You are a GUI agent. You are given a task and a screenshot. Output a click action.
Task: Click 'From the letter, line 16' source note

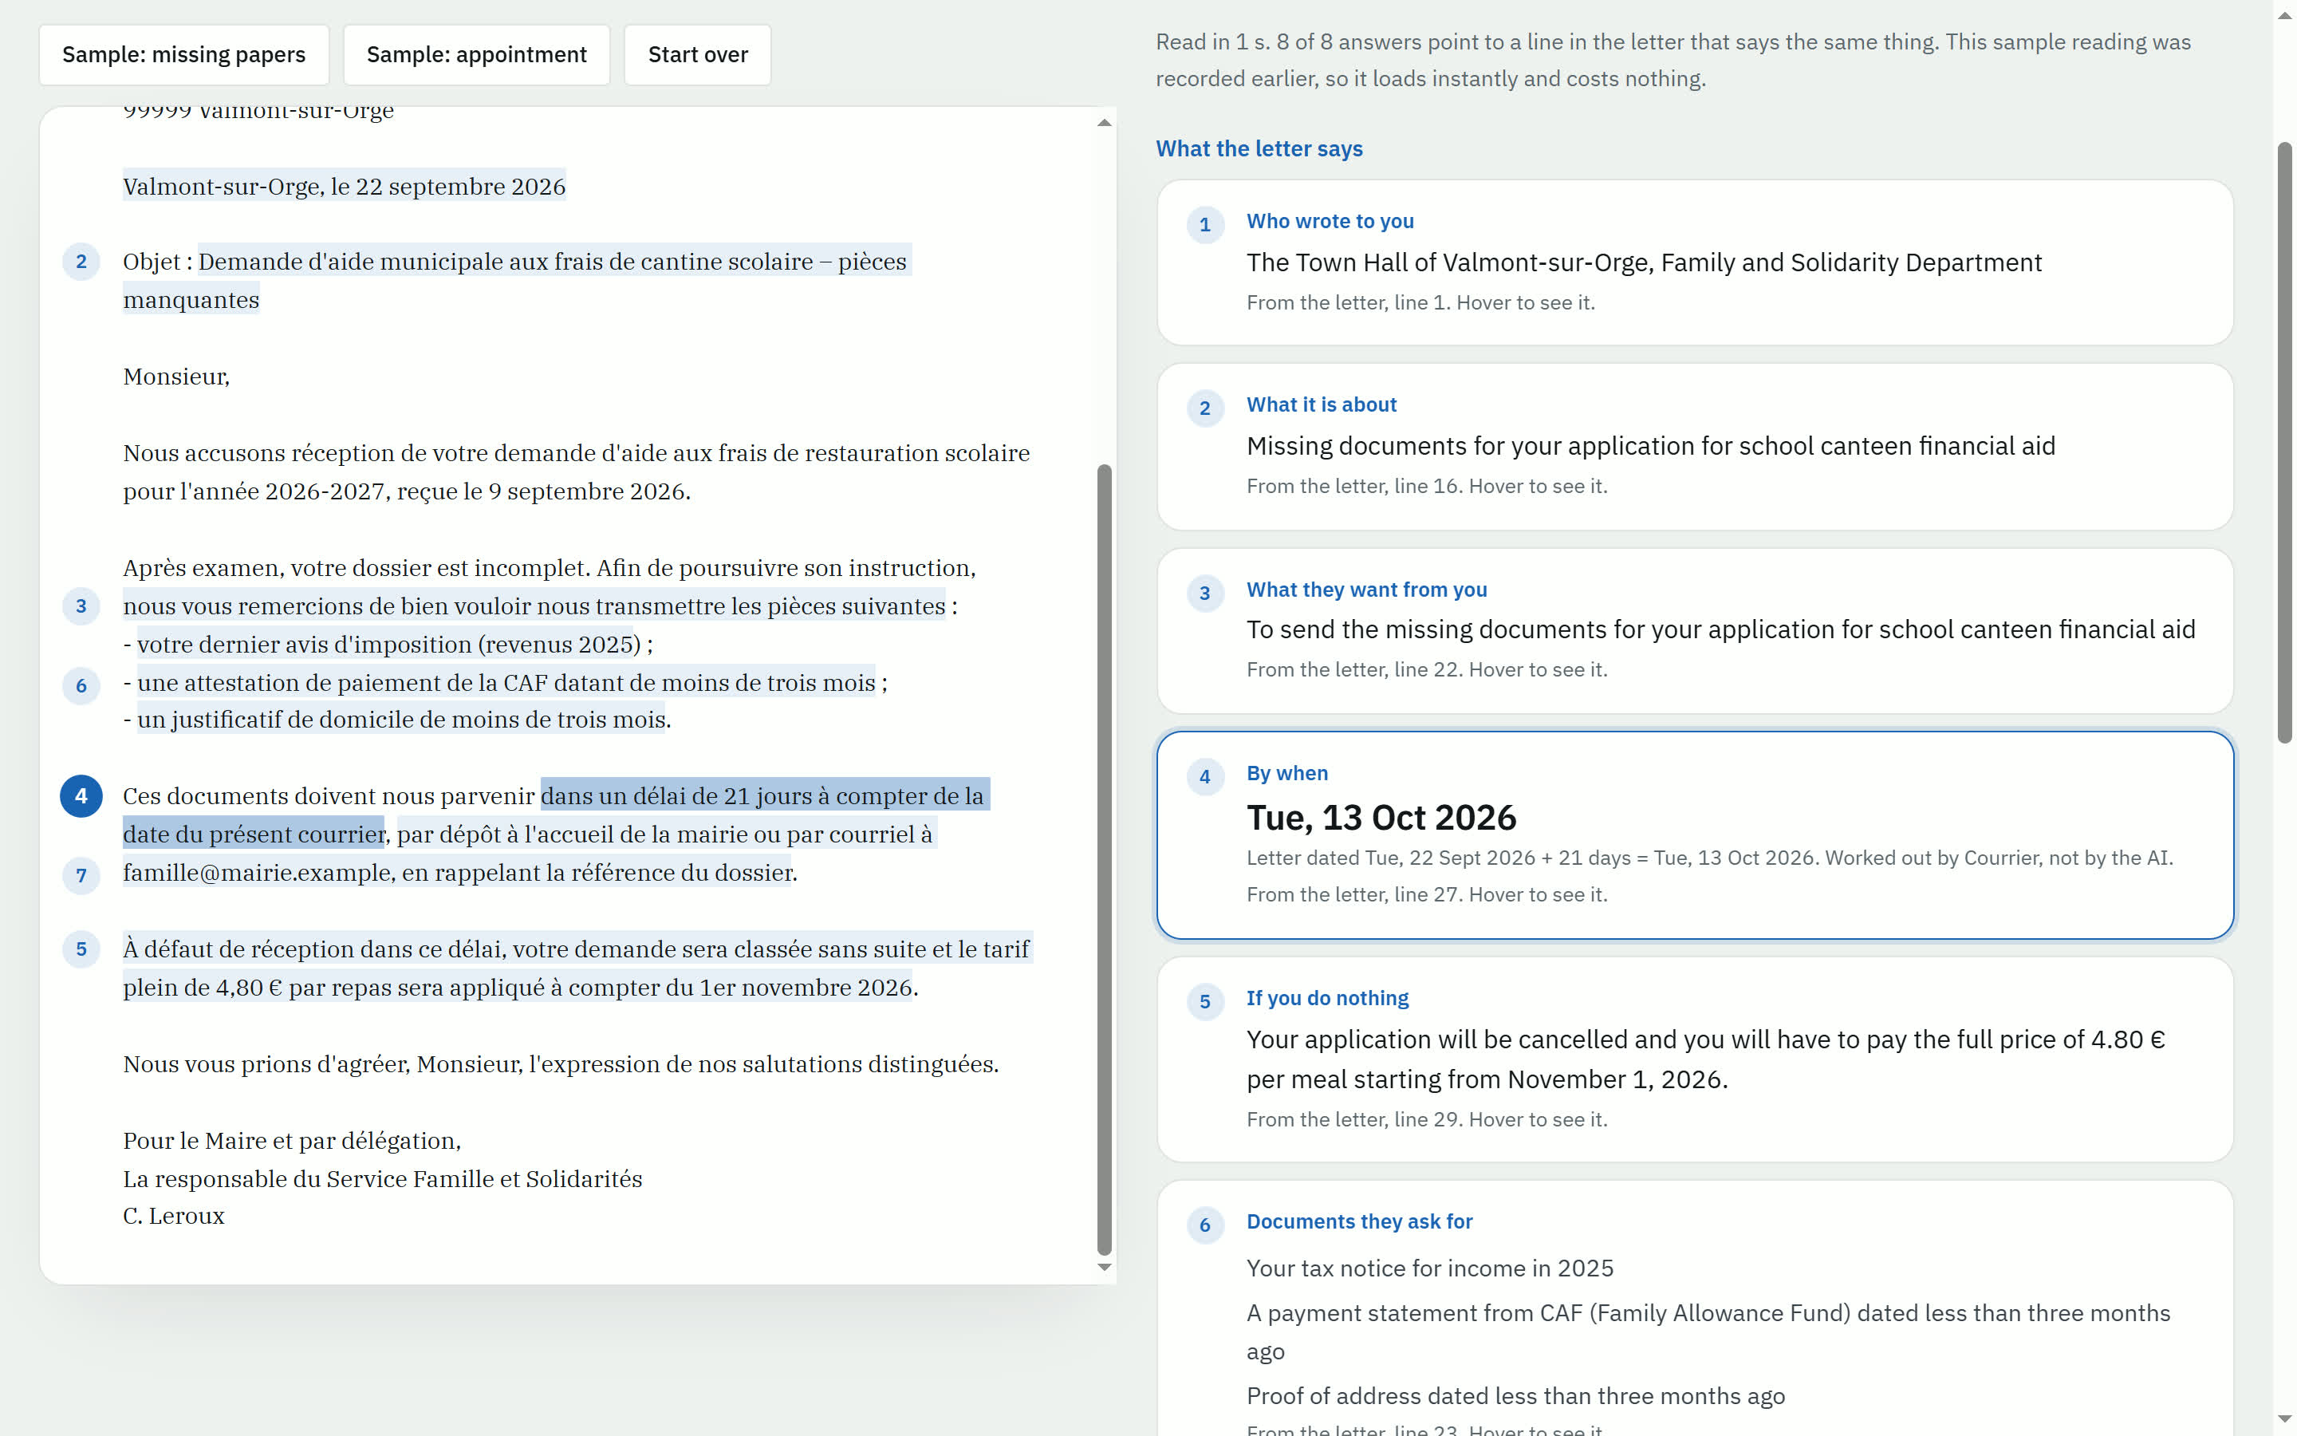pyautogui.click(x=1427, y=487)
